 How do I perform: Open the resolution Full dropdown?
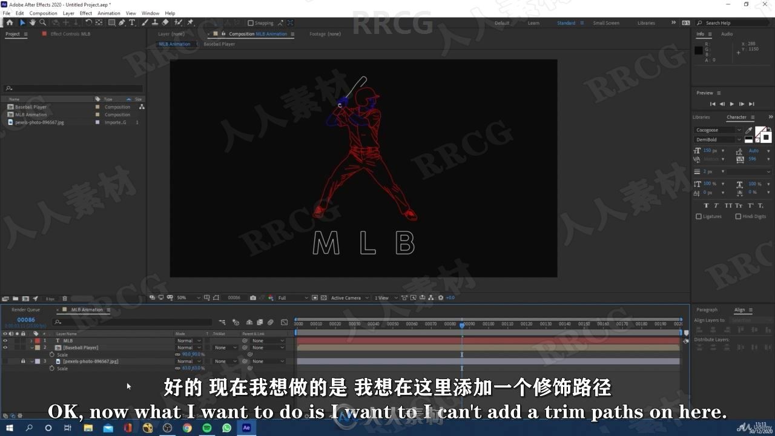[x=293, y=298]
